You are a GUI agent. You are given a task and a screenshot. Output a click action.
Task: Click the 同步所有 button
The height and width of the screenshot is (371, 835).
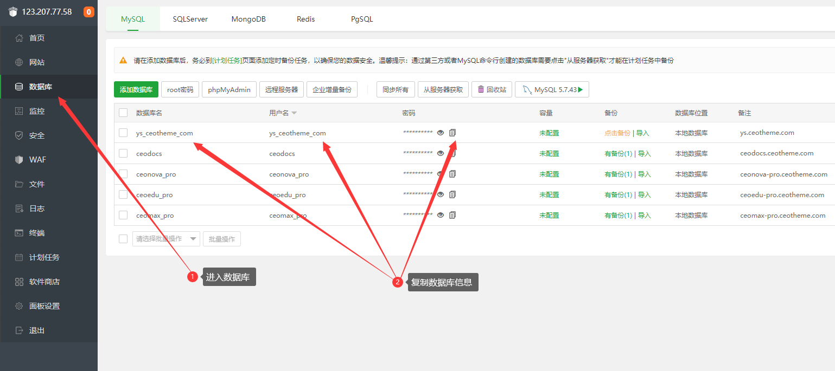(396, 89)
